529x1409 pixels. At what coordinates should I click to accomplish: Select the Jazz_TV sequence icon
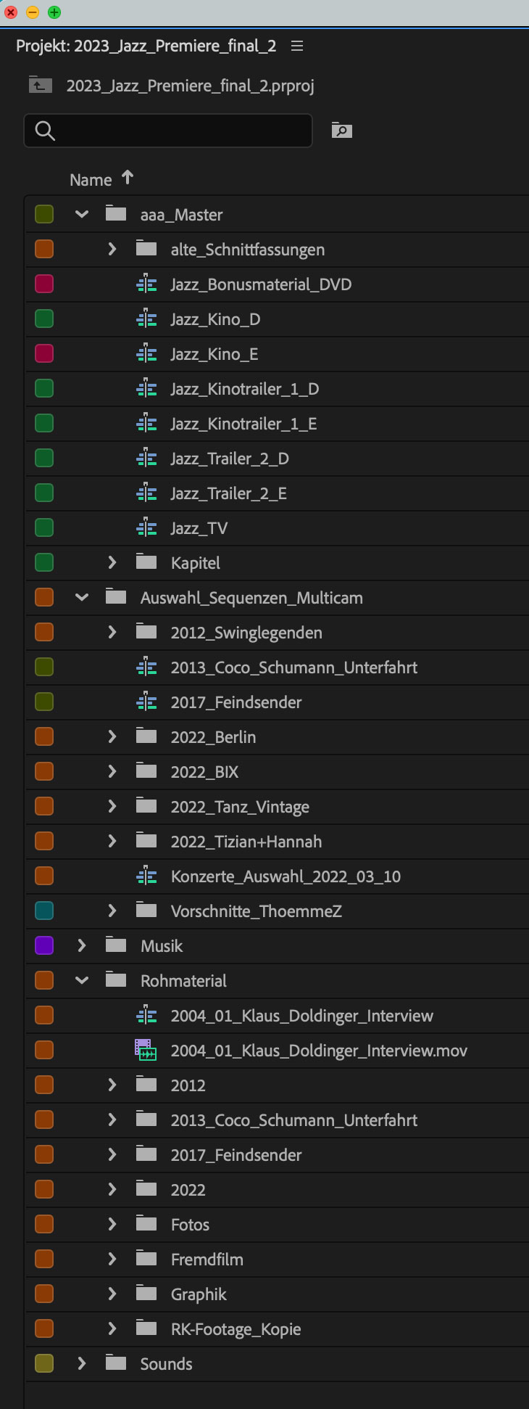pos(146,528)
